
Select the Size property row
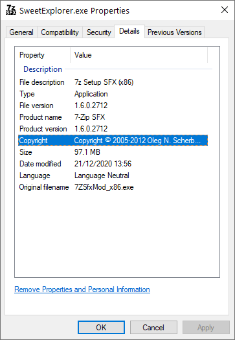tap(113, 152)
